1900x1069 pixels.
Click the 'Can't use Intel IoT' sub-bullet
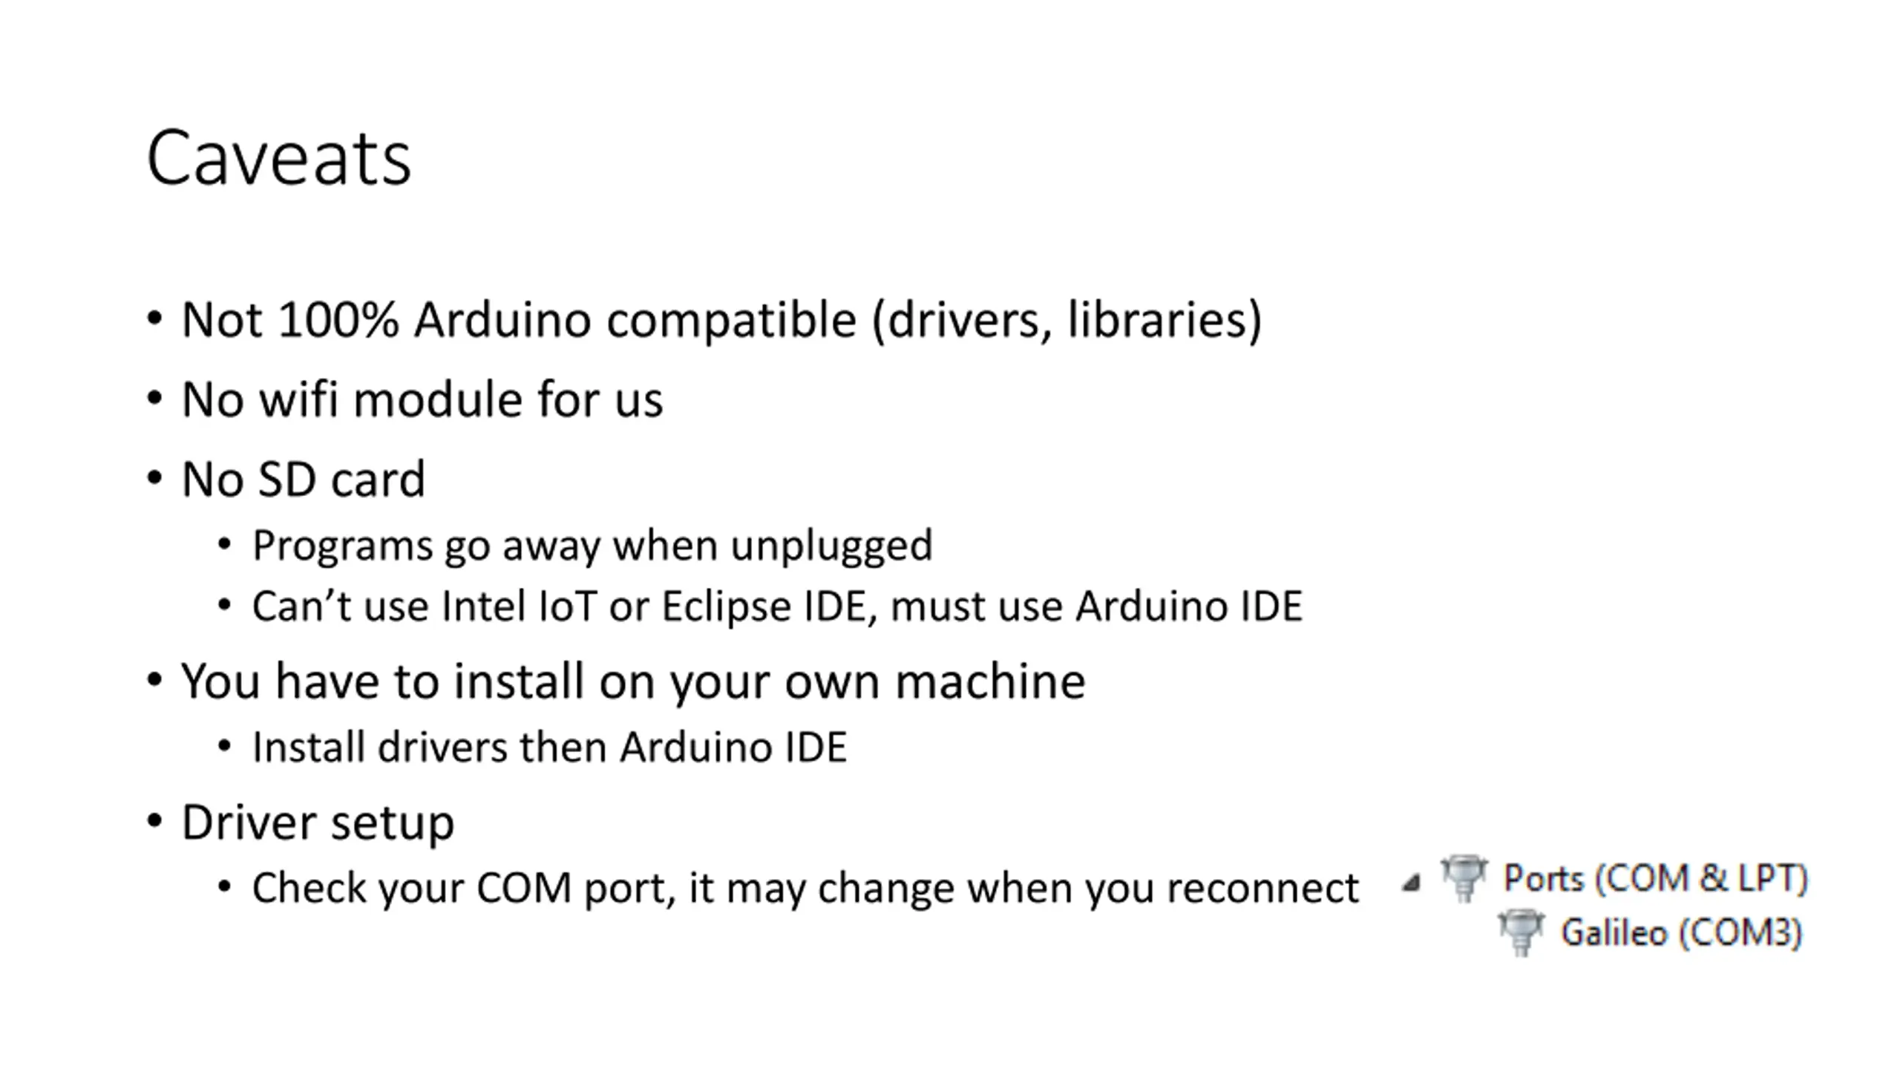(x=777, y=607)
